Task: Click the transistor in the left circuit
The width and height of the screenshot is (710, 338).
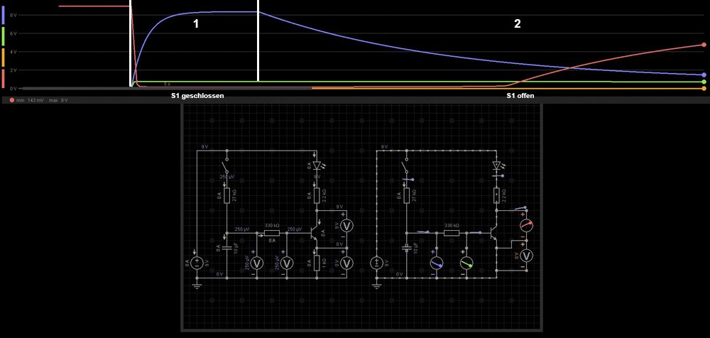Action: click(314, 231)
